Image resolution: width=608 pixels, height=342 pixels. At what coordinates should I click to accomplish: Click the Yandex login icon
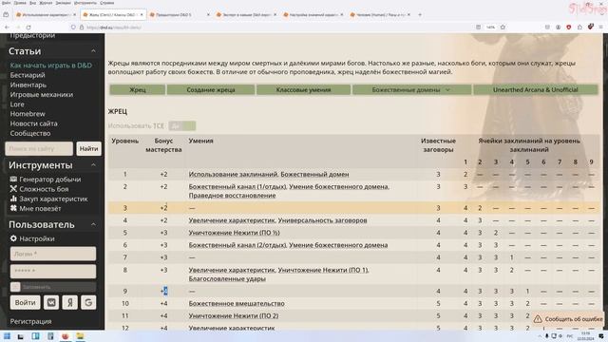[x=69, y=302]
